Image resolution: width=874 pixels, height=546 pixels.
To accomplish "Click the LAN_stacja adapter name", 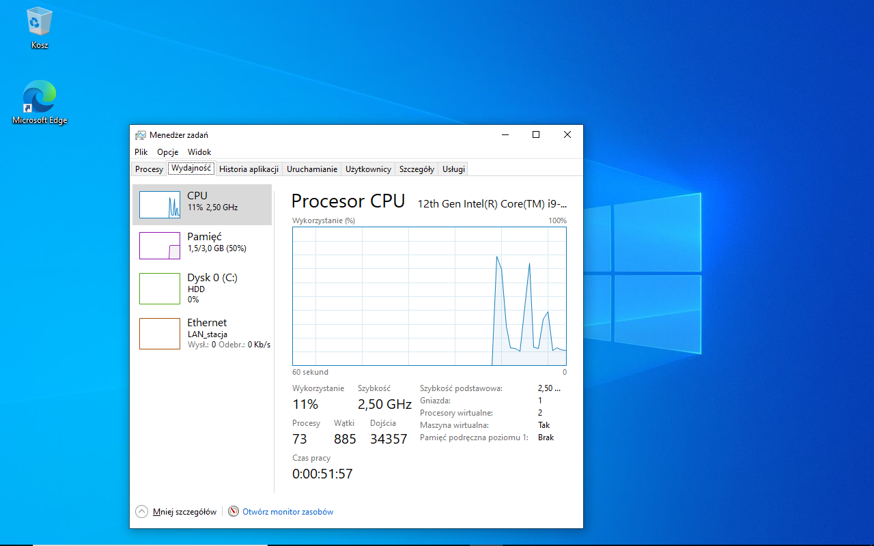I will point(208,334).
